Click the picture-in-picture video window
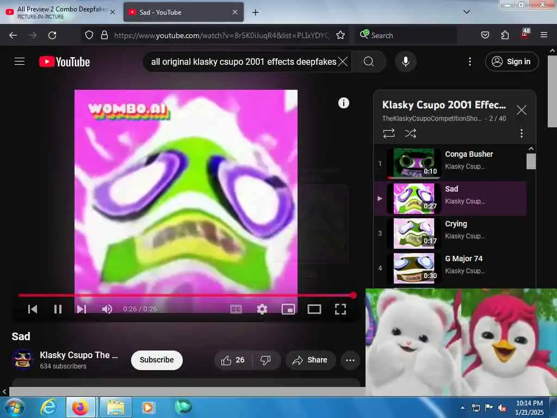The image size is (557, 418). pos(461,342)
